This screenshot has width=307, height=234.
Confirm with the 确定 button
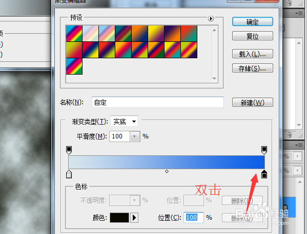coord(253,21)
